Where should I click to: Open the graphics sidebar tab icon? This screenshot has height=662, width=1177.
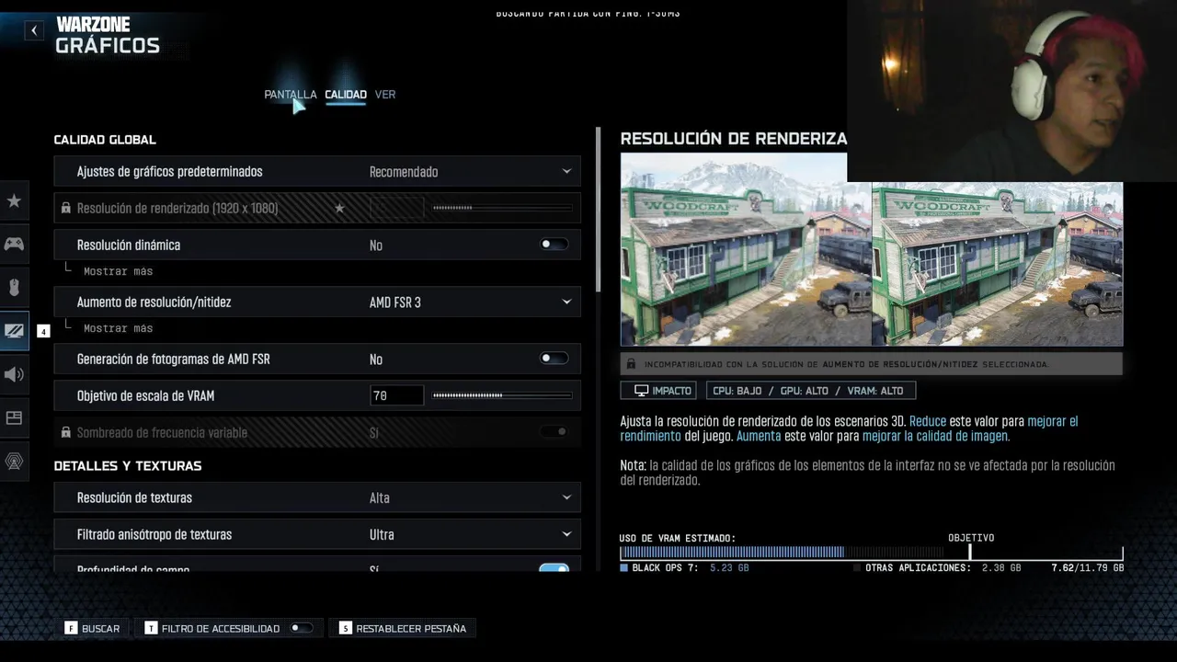(x=14, y=331)
